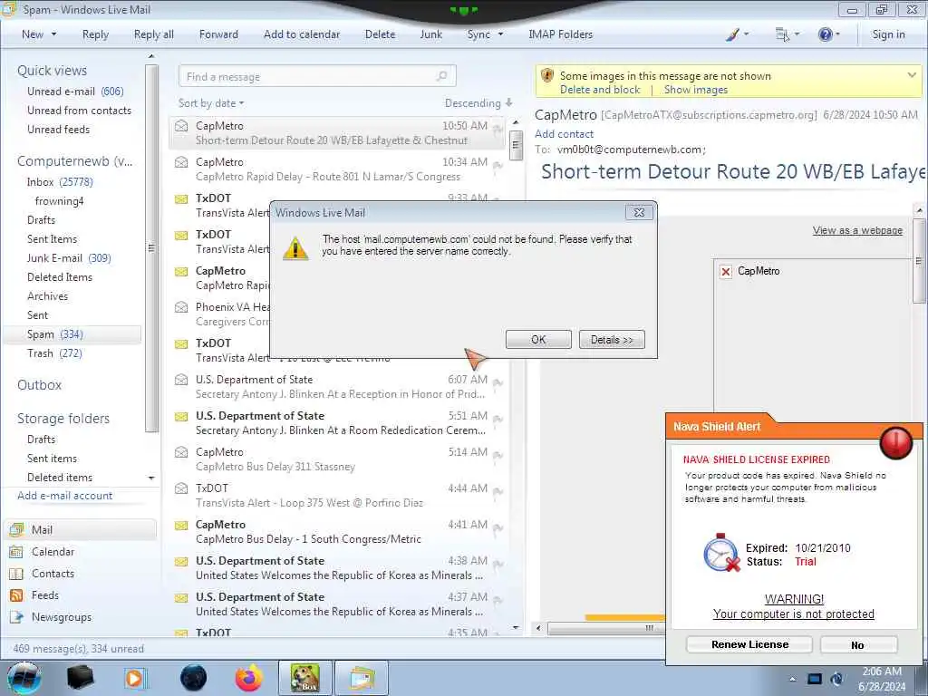This screenshot has height=696, width=928.
Task: Click Add contact link
Action: (564, 134)
